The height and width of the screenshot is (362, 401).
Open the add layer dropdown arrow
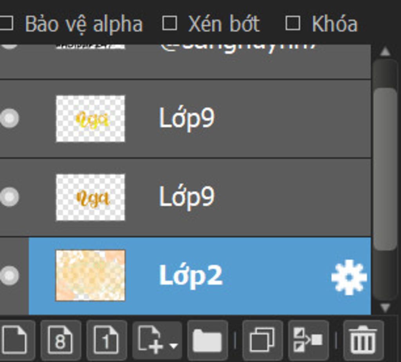point(173,346)
